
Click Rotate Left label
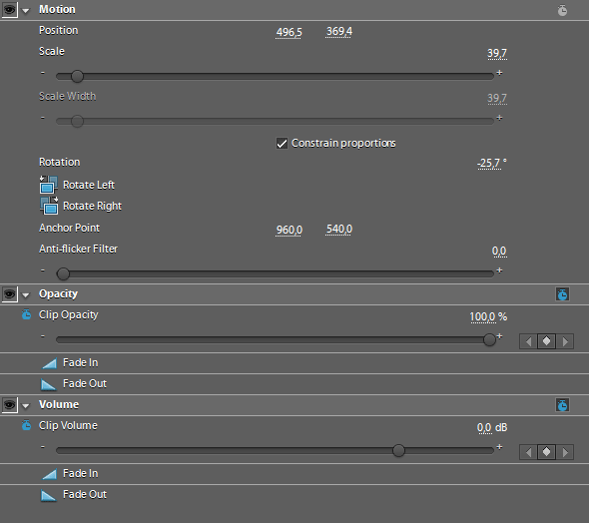click(x=89, y=185)
